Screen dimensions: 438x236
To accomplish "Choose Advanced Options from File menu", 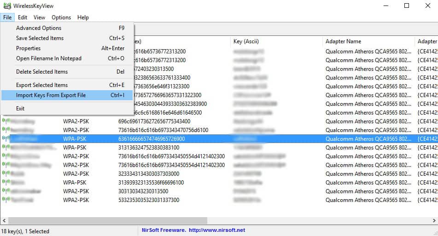I will (67, 28).
